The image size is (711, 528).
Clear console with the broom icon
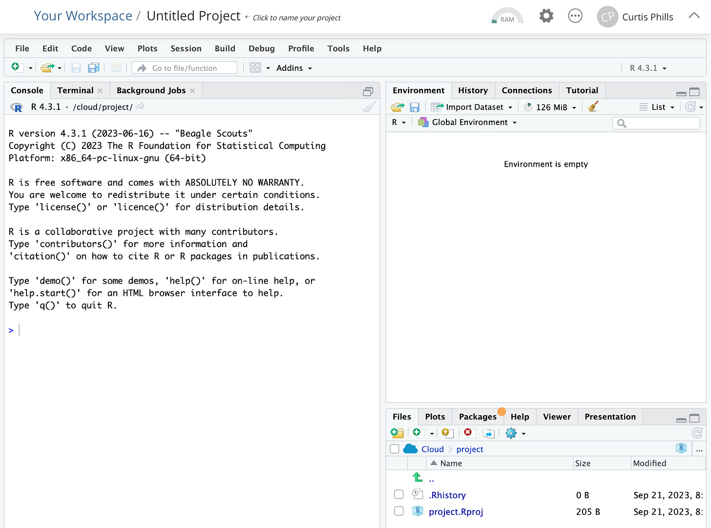click(x=370, y=107)
